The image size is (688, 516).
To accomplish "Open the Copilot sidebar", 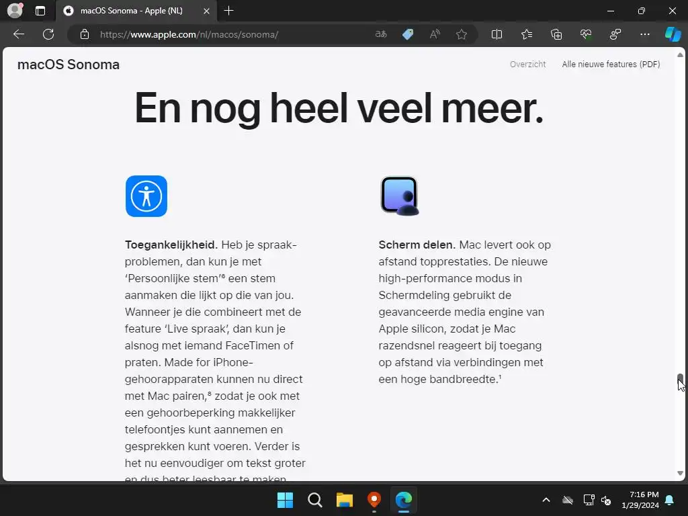I will click(673, 34).
